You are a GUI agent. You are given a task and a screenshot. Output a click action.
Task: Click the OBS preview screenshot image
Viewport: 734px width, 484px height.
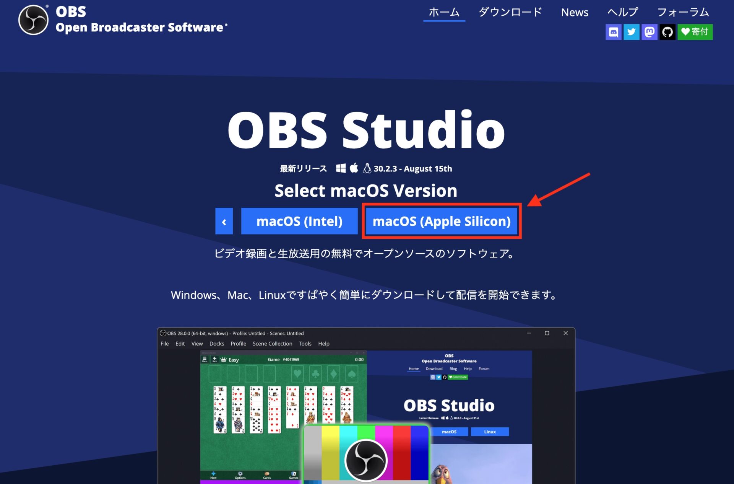pyautogui.click(x=366, y=406)
